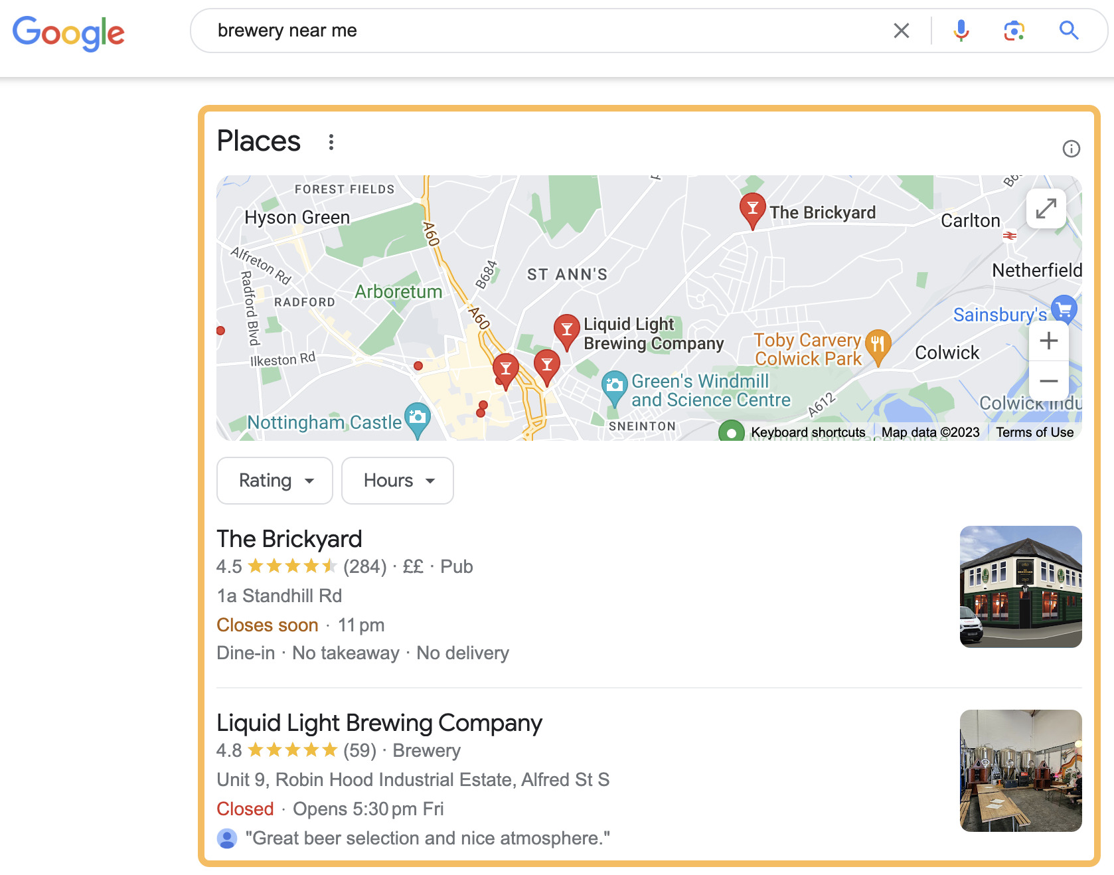The image size is (1114, 875).
Task: Open the Places three-dot options menu
Action: click(331, 141)
